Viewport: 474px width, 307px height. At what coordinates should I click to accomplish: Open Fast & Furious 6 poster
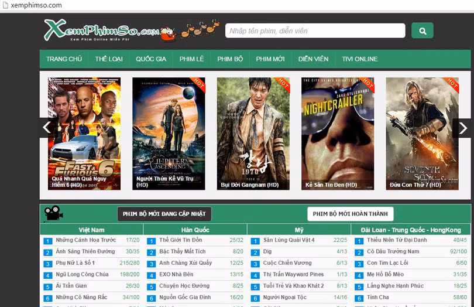(84, 133)
